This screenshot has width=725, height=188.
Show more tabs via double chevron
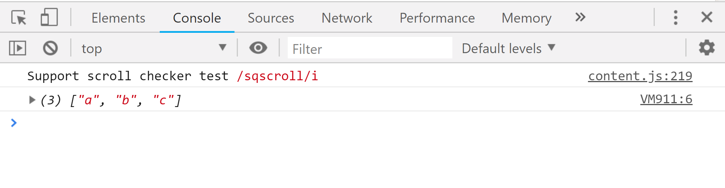(580, 17)
